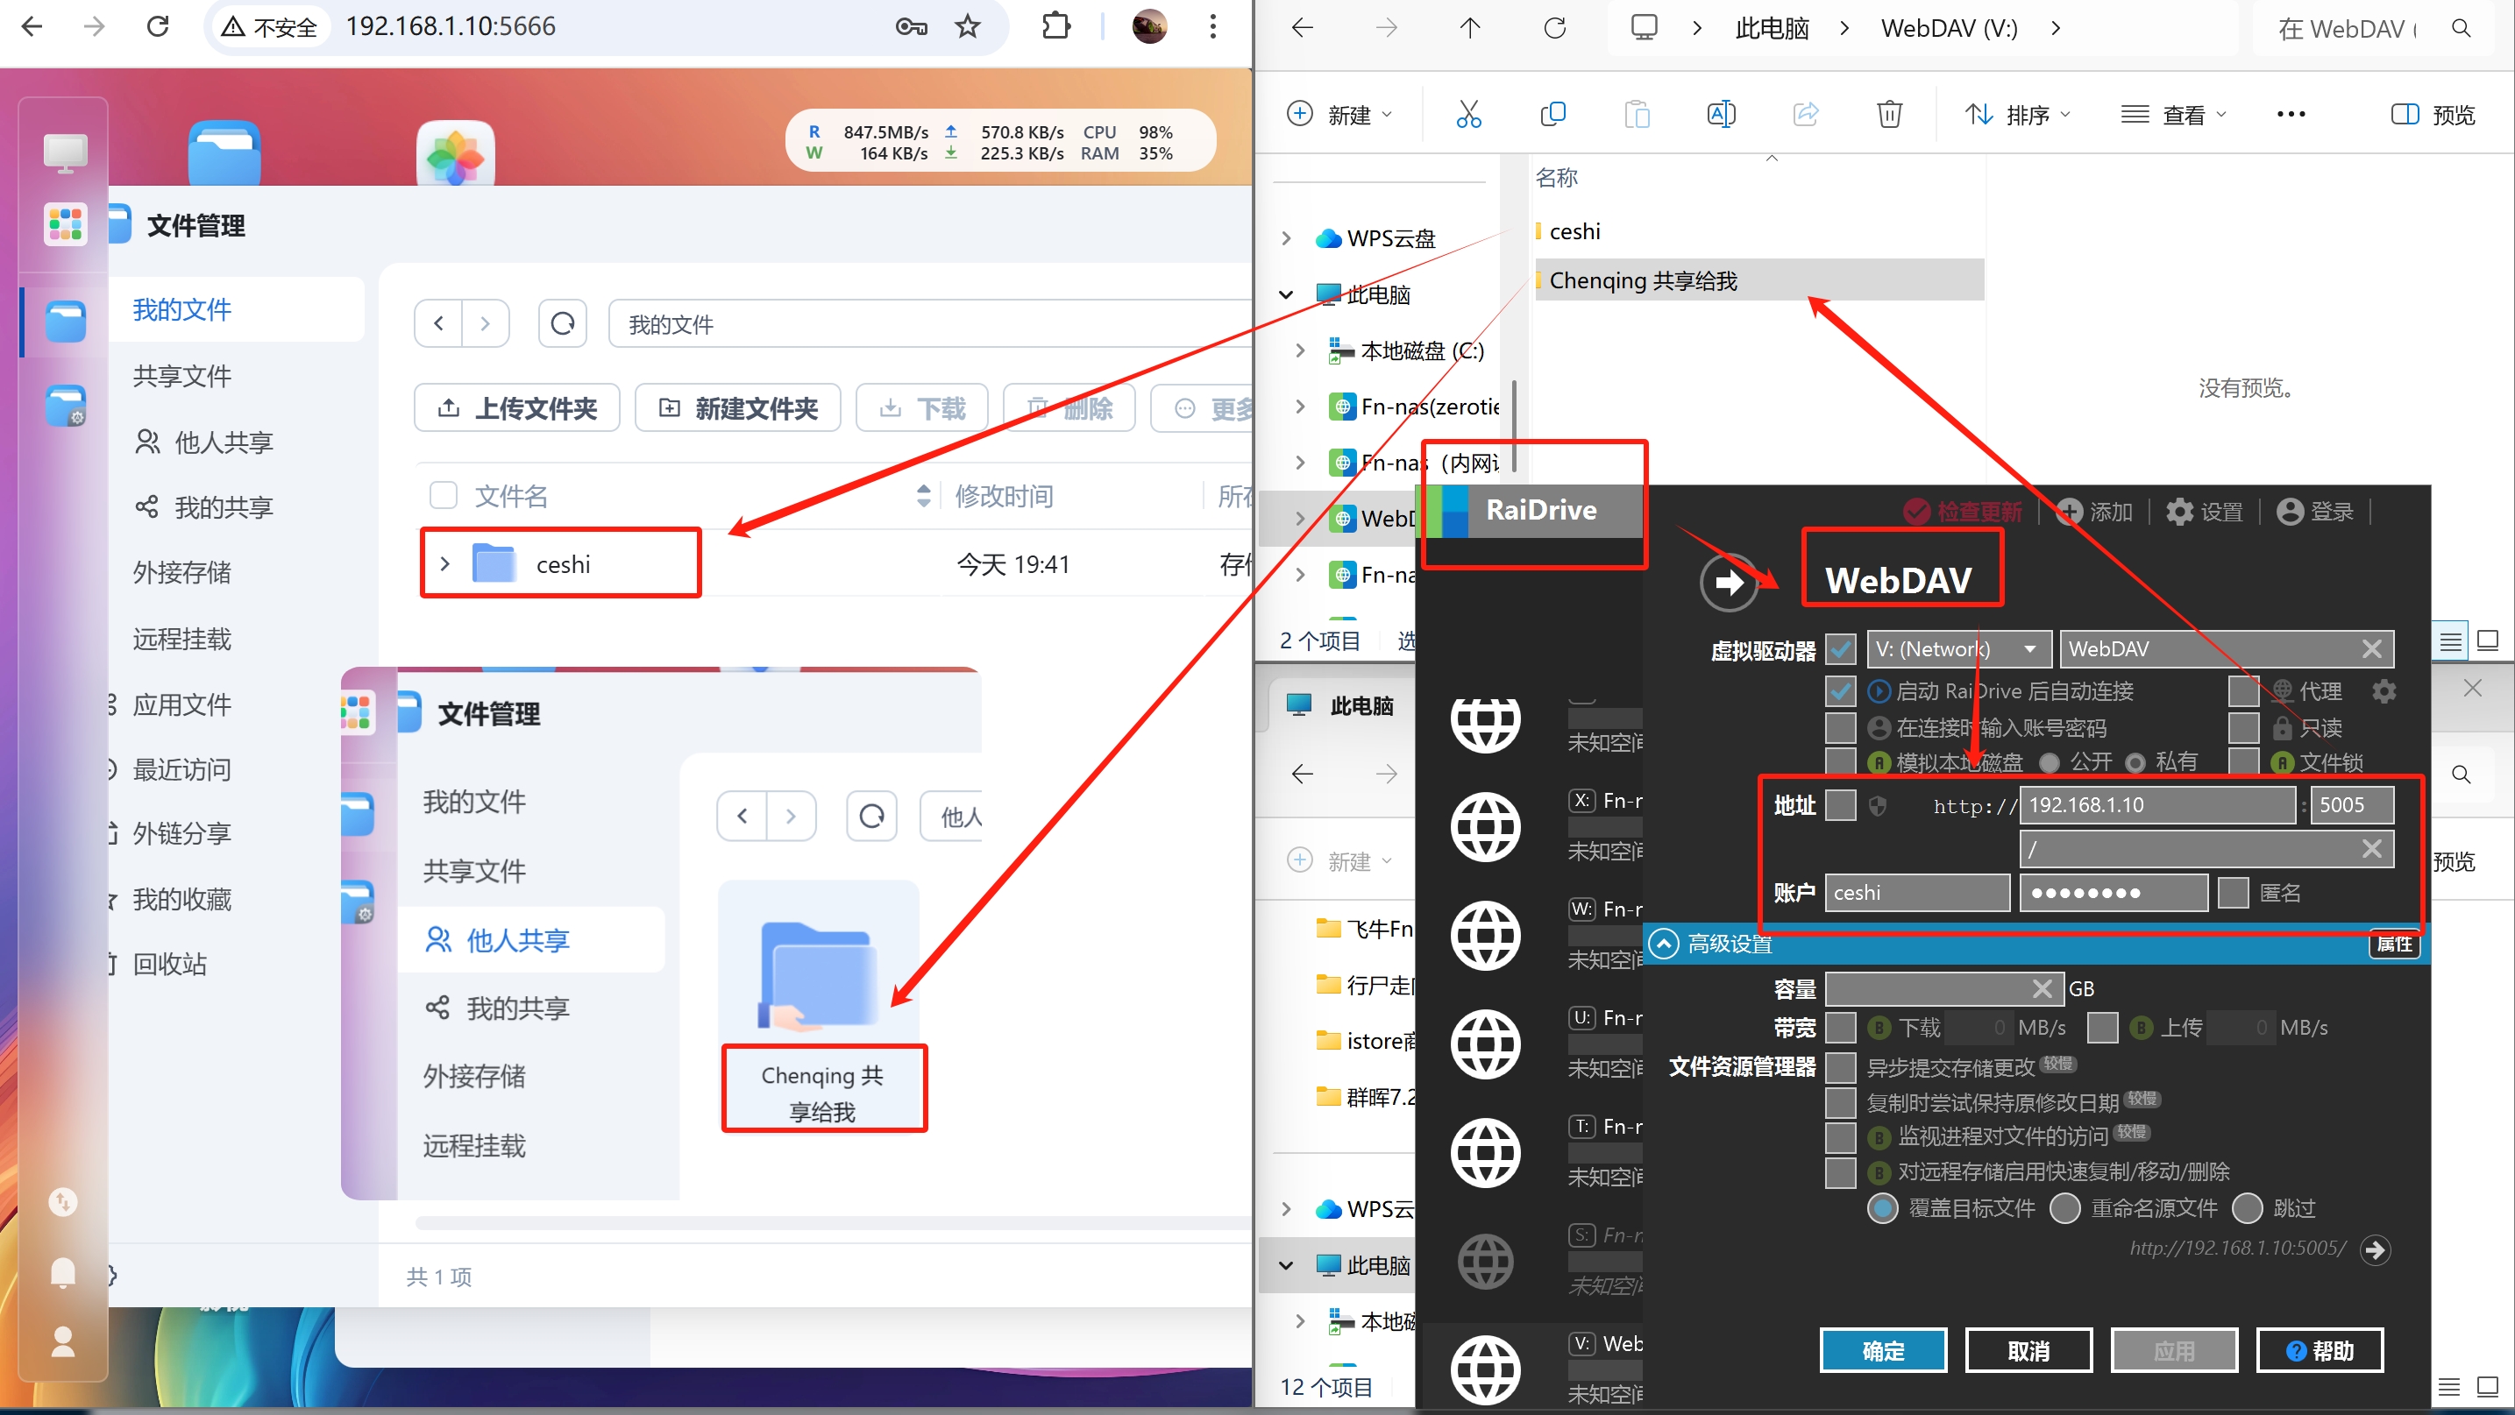Click the Upload Folder button
2515x1415 pixels.
coord(516,407)
